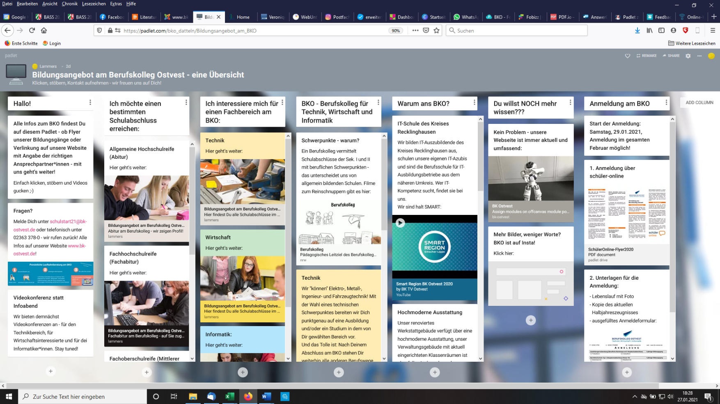
Task: Open the robot image BK Ostvest link
Action: (x=531, y=178)
